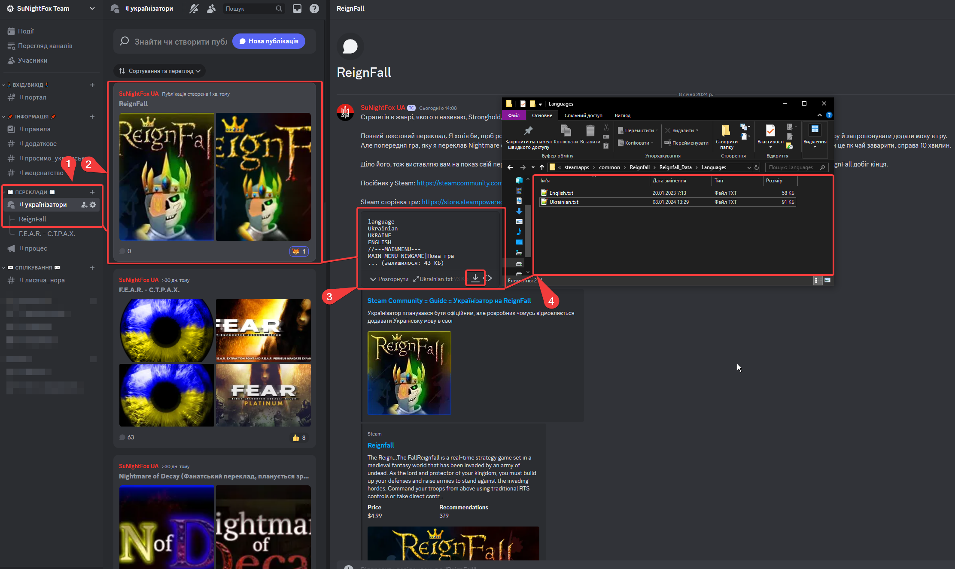Screen dimensions: 955x569
Task: Click Створити папку in Explorer ribbon
Action: 727,137
